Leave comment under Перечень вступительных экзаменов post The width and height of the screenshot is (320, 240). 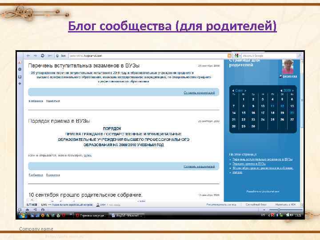199,92
